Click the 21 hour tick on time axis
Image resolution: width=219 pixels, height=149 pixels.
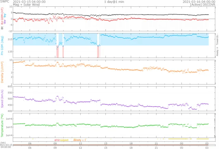tap(156, 144)
